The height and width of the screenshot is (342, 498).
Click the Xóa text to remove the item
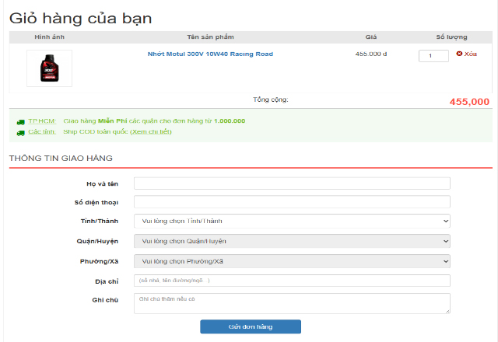470,54
